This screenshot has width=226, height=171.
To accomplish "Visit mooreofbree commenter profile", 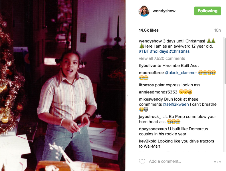I will click(151, 73).
